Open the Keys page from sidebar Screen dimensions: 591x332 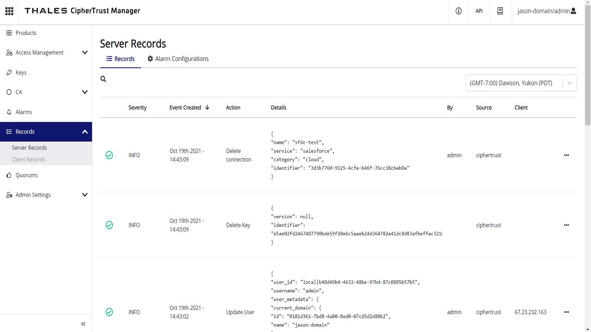[21, 72]
